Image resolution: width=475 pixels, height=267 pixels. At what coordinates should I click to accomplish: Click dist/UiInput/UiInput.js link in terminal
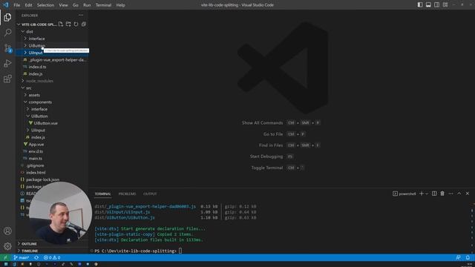click(122, 212)
